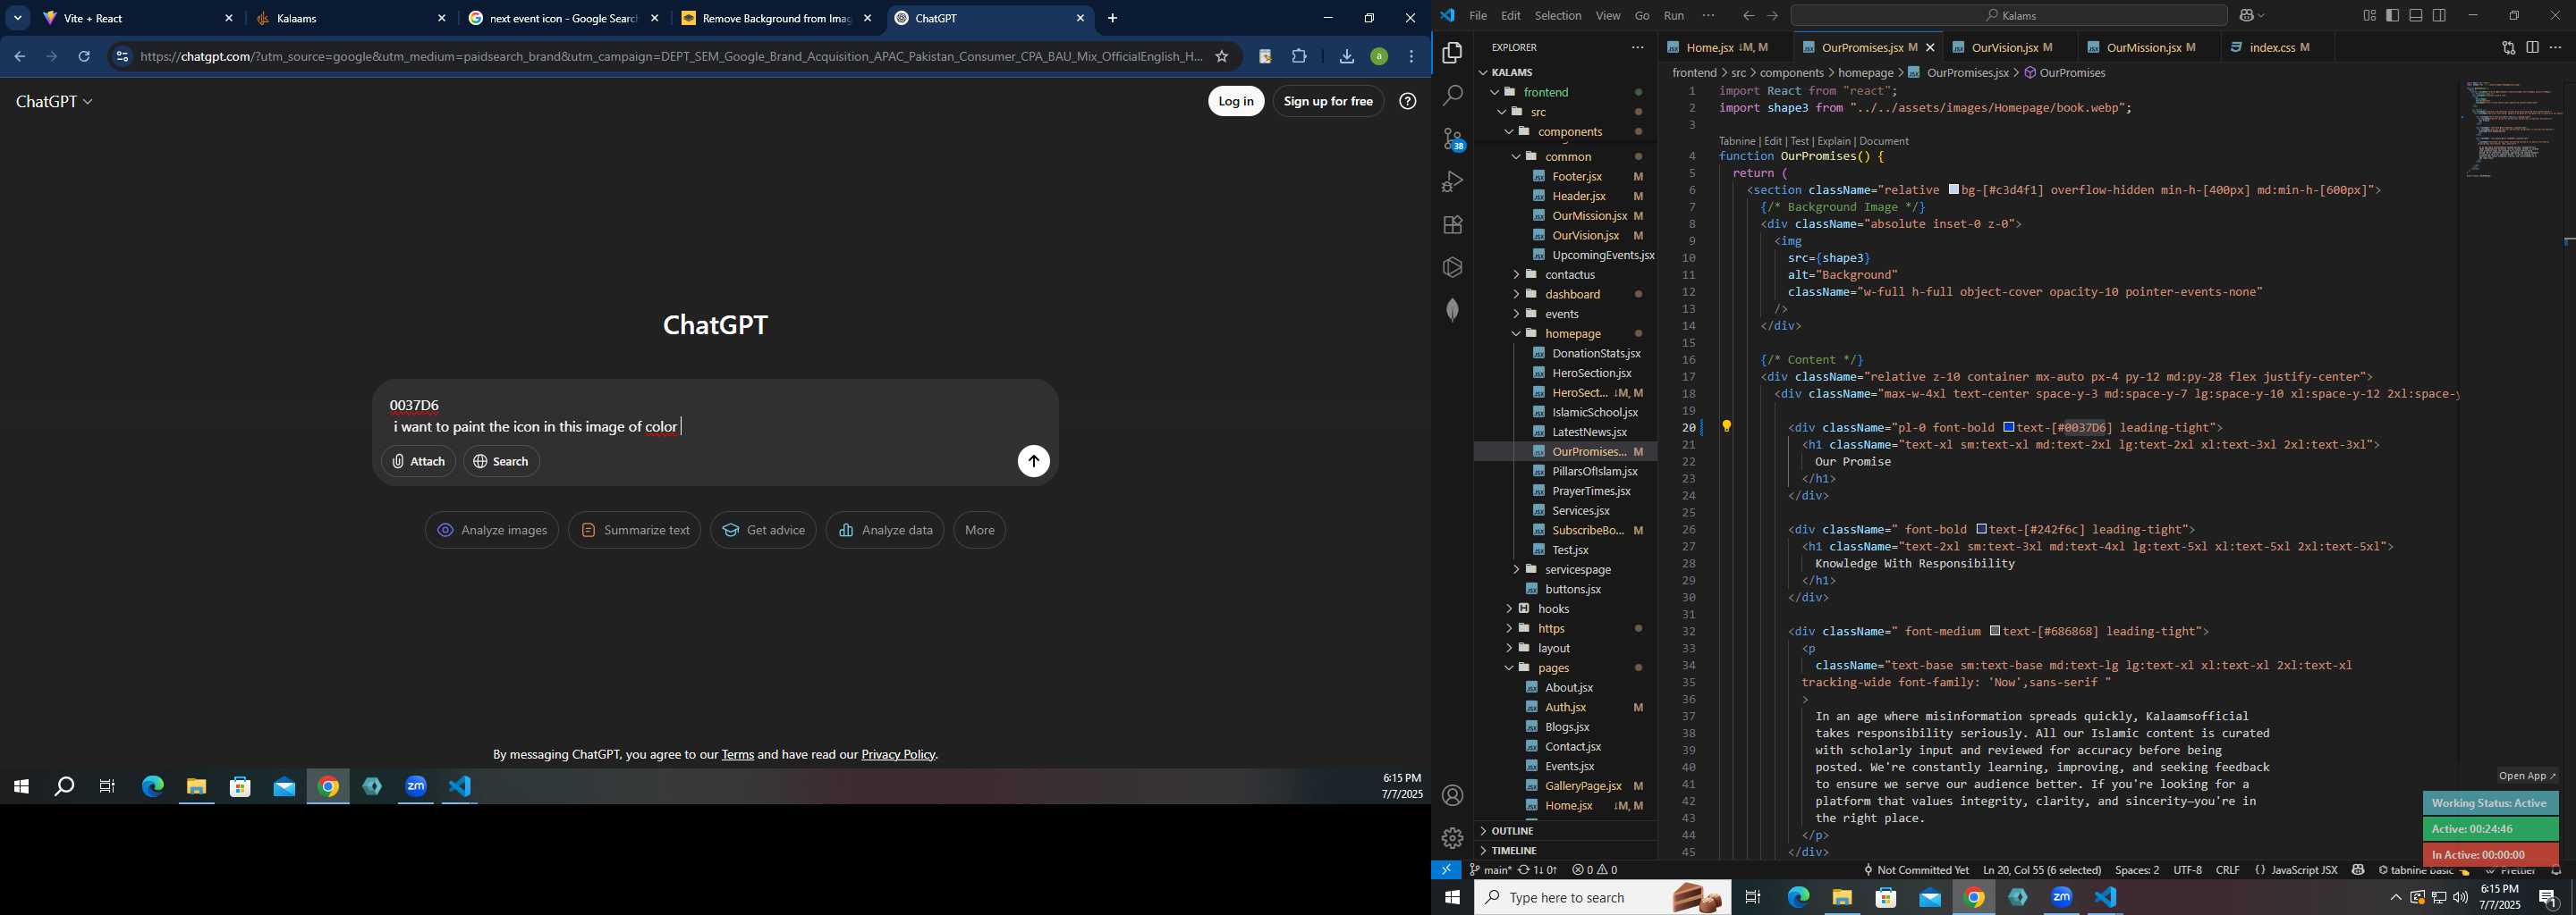Send the ChatGPT prompt with arrow button

click(1033, 461)
